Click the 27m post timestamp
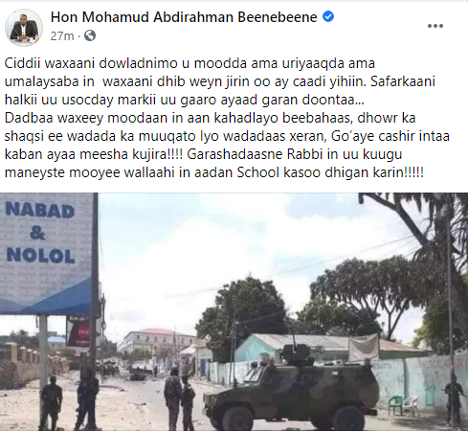Viewport: 468px width, 432px height. pos(62,35)
